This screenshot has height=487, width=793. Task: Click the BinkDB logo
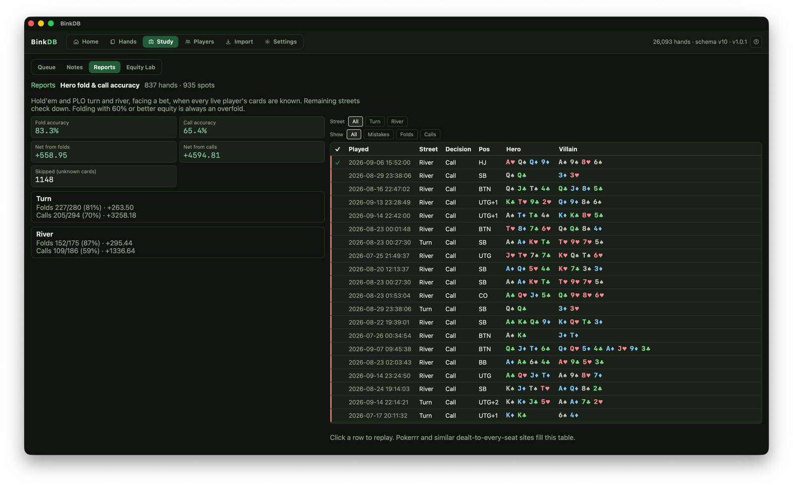pos(44,42)
